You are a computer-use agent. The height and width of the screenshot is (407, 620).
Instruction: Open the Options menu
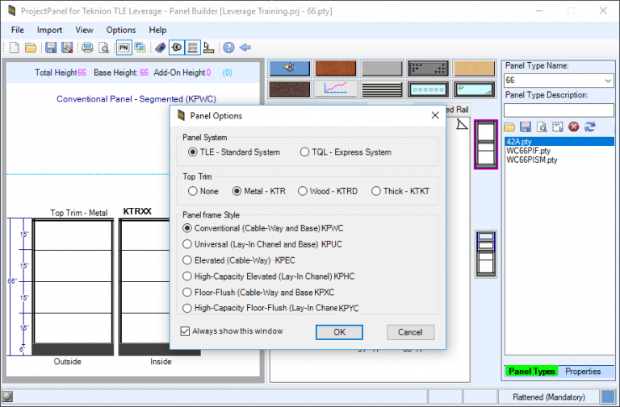point(121,30)
